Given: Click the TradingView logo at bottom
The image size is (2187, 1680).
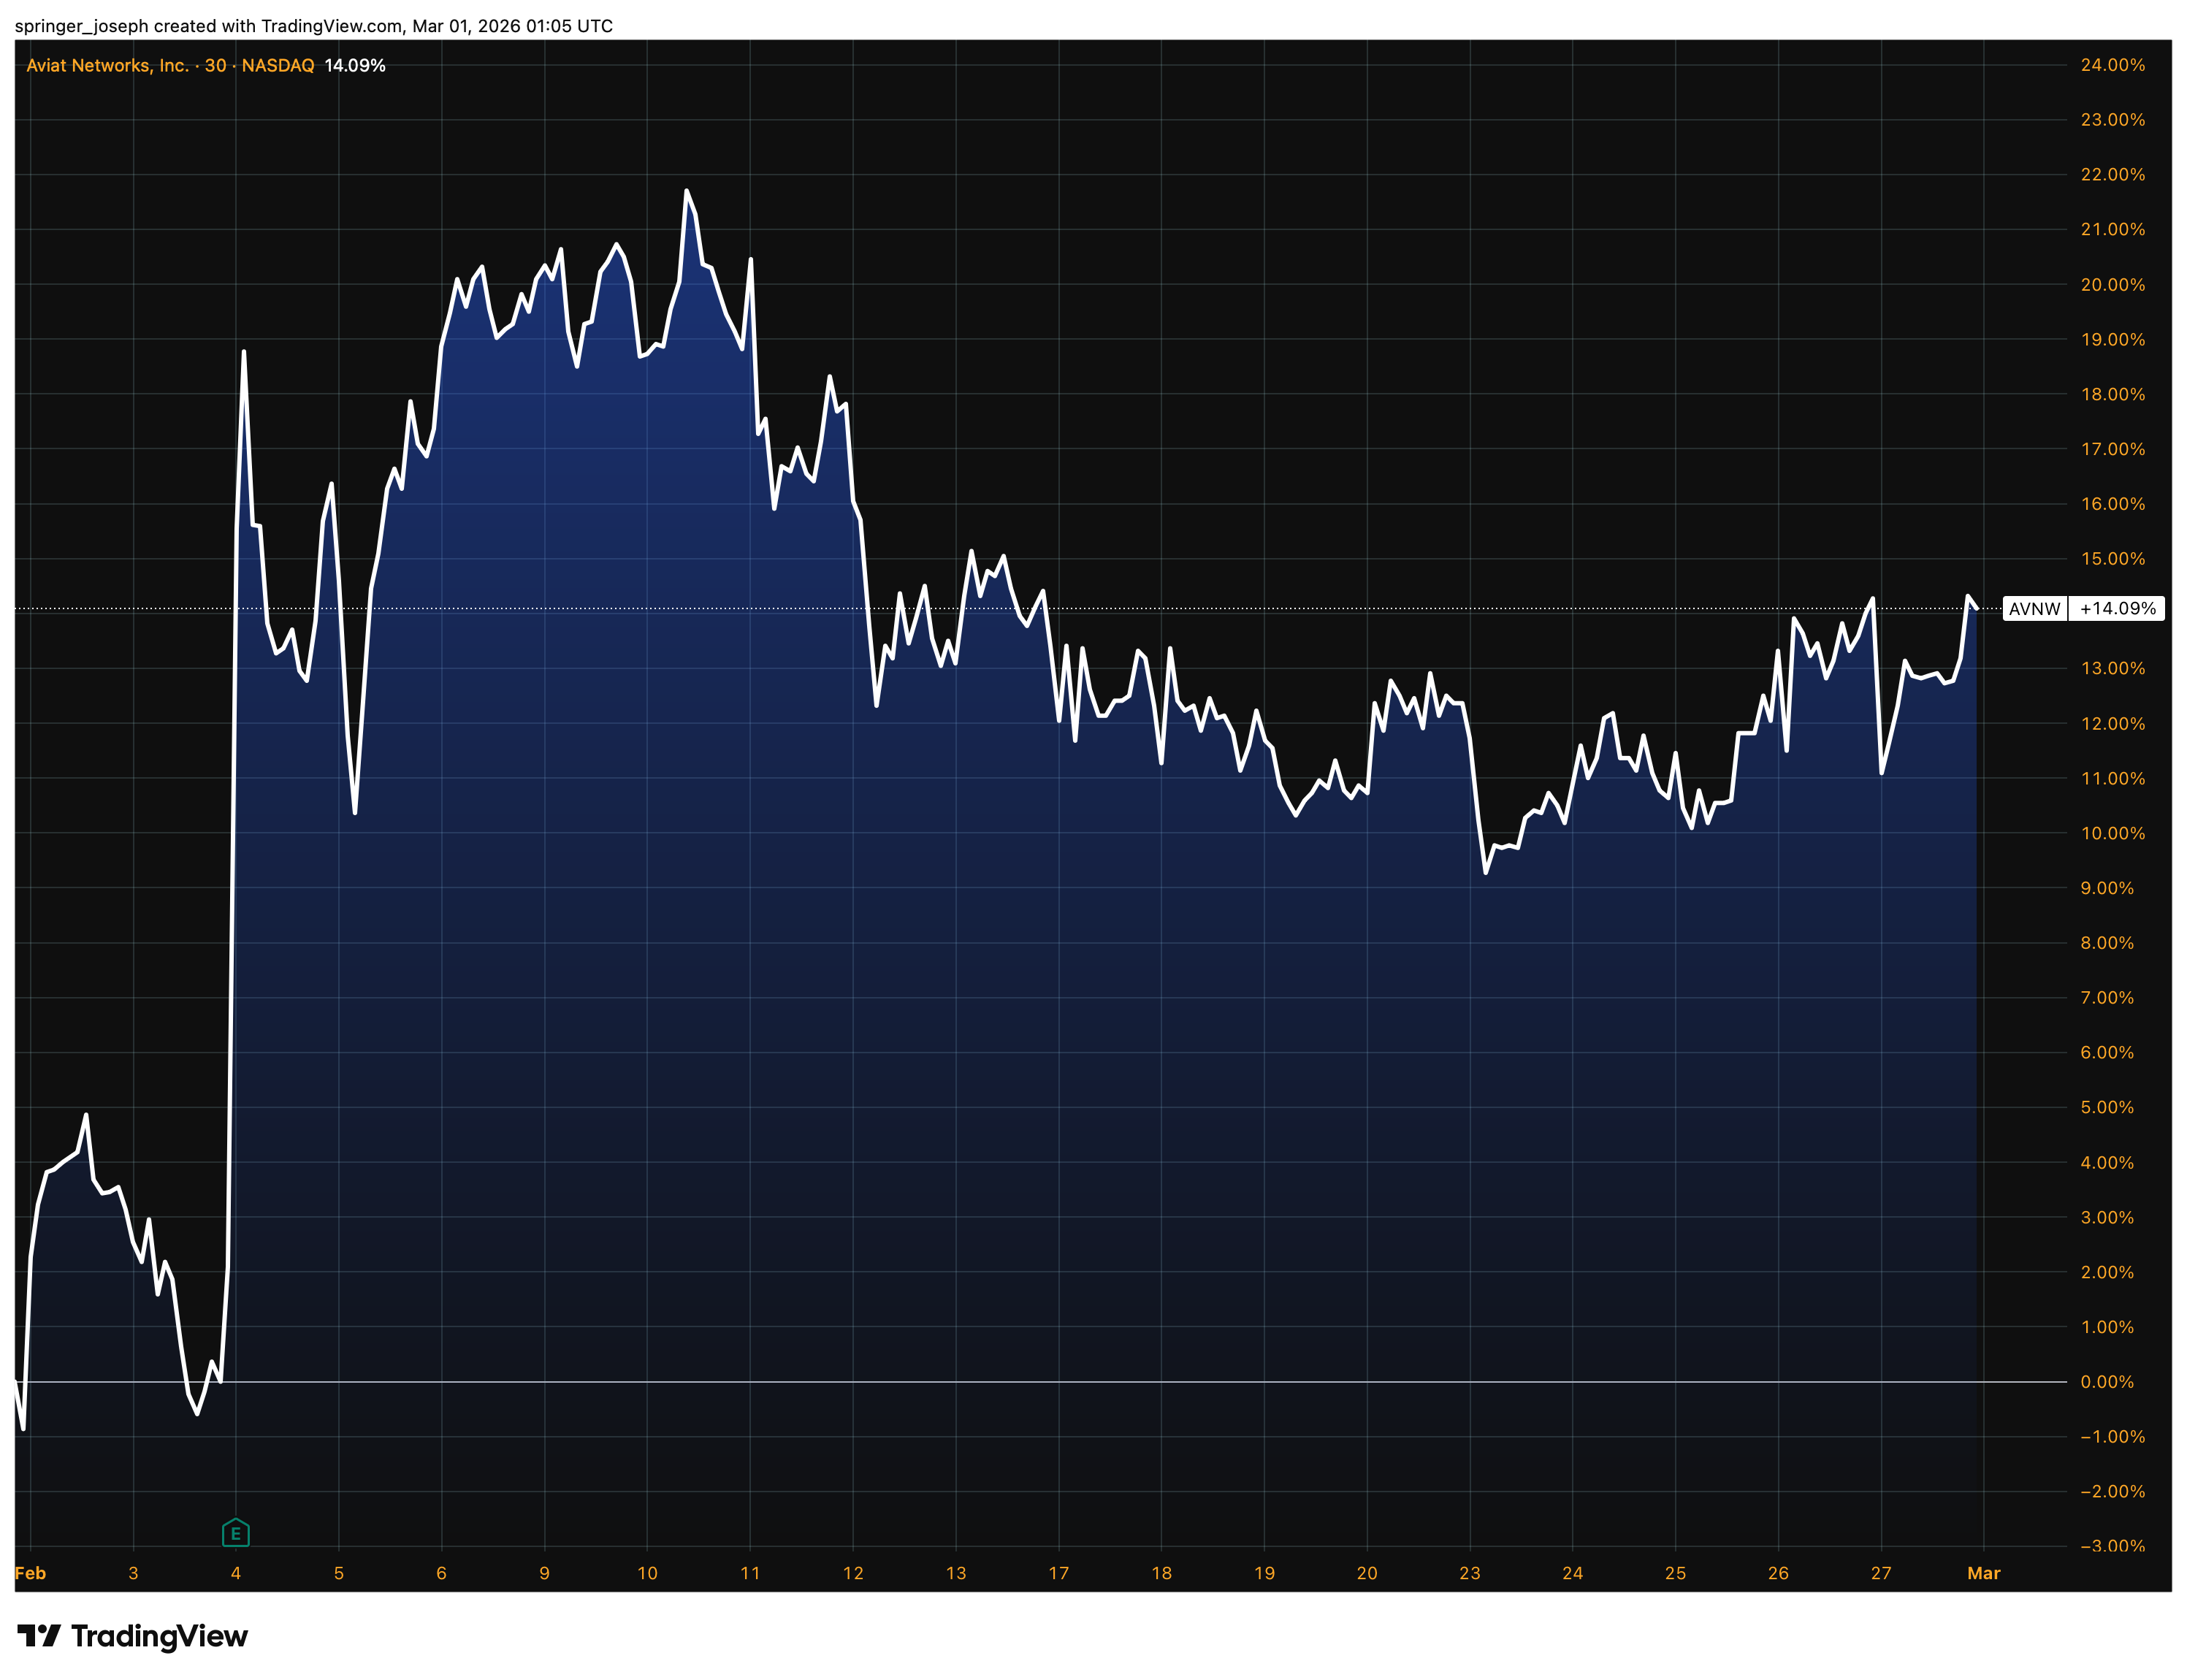Looking at the screenshot, I should coord(133,1636).
